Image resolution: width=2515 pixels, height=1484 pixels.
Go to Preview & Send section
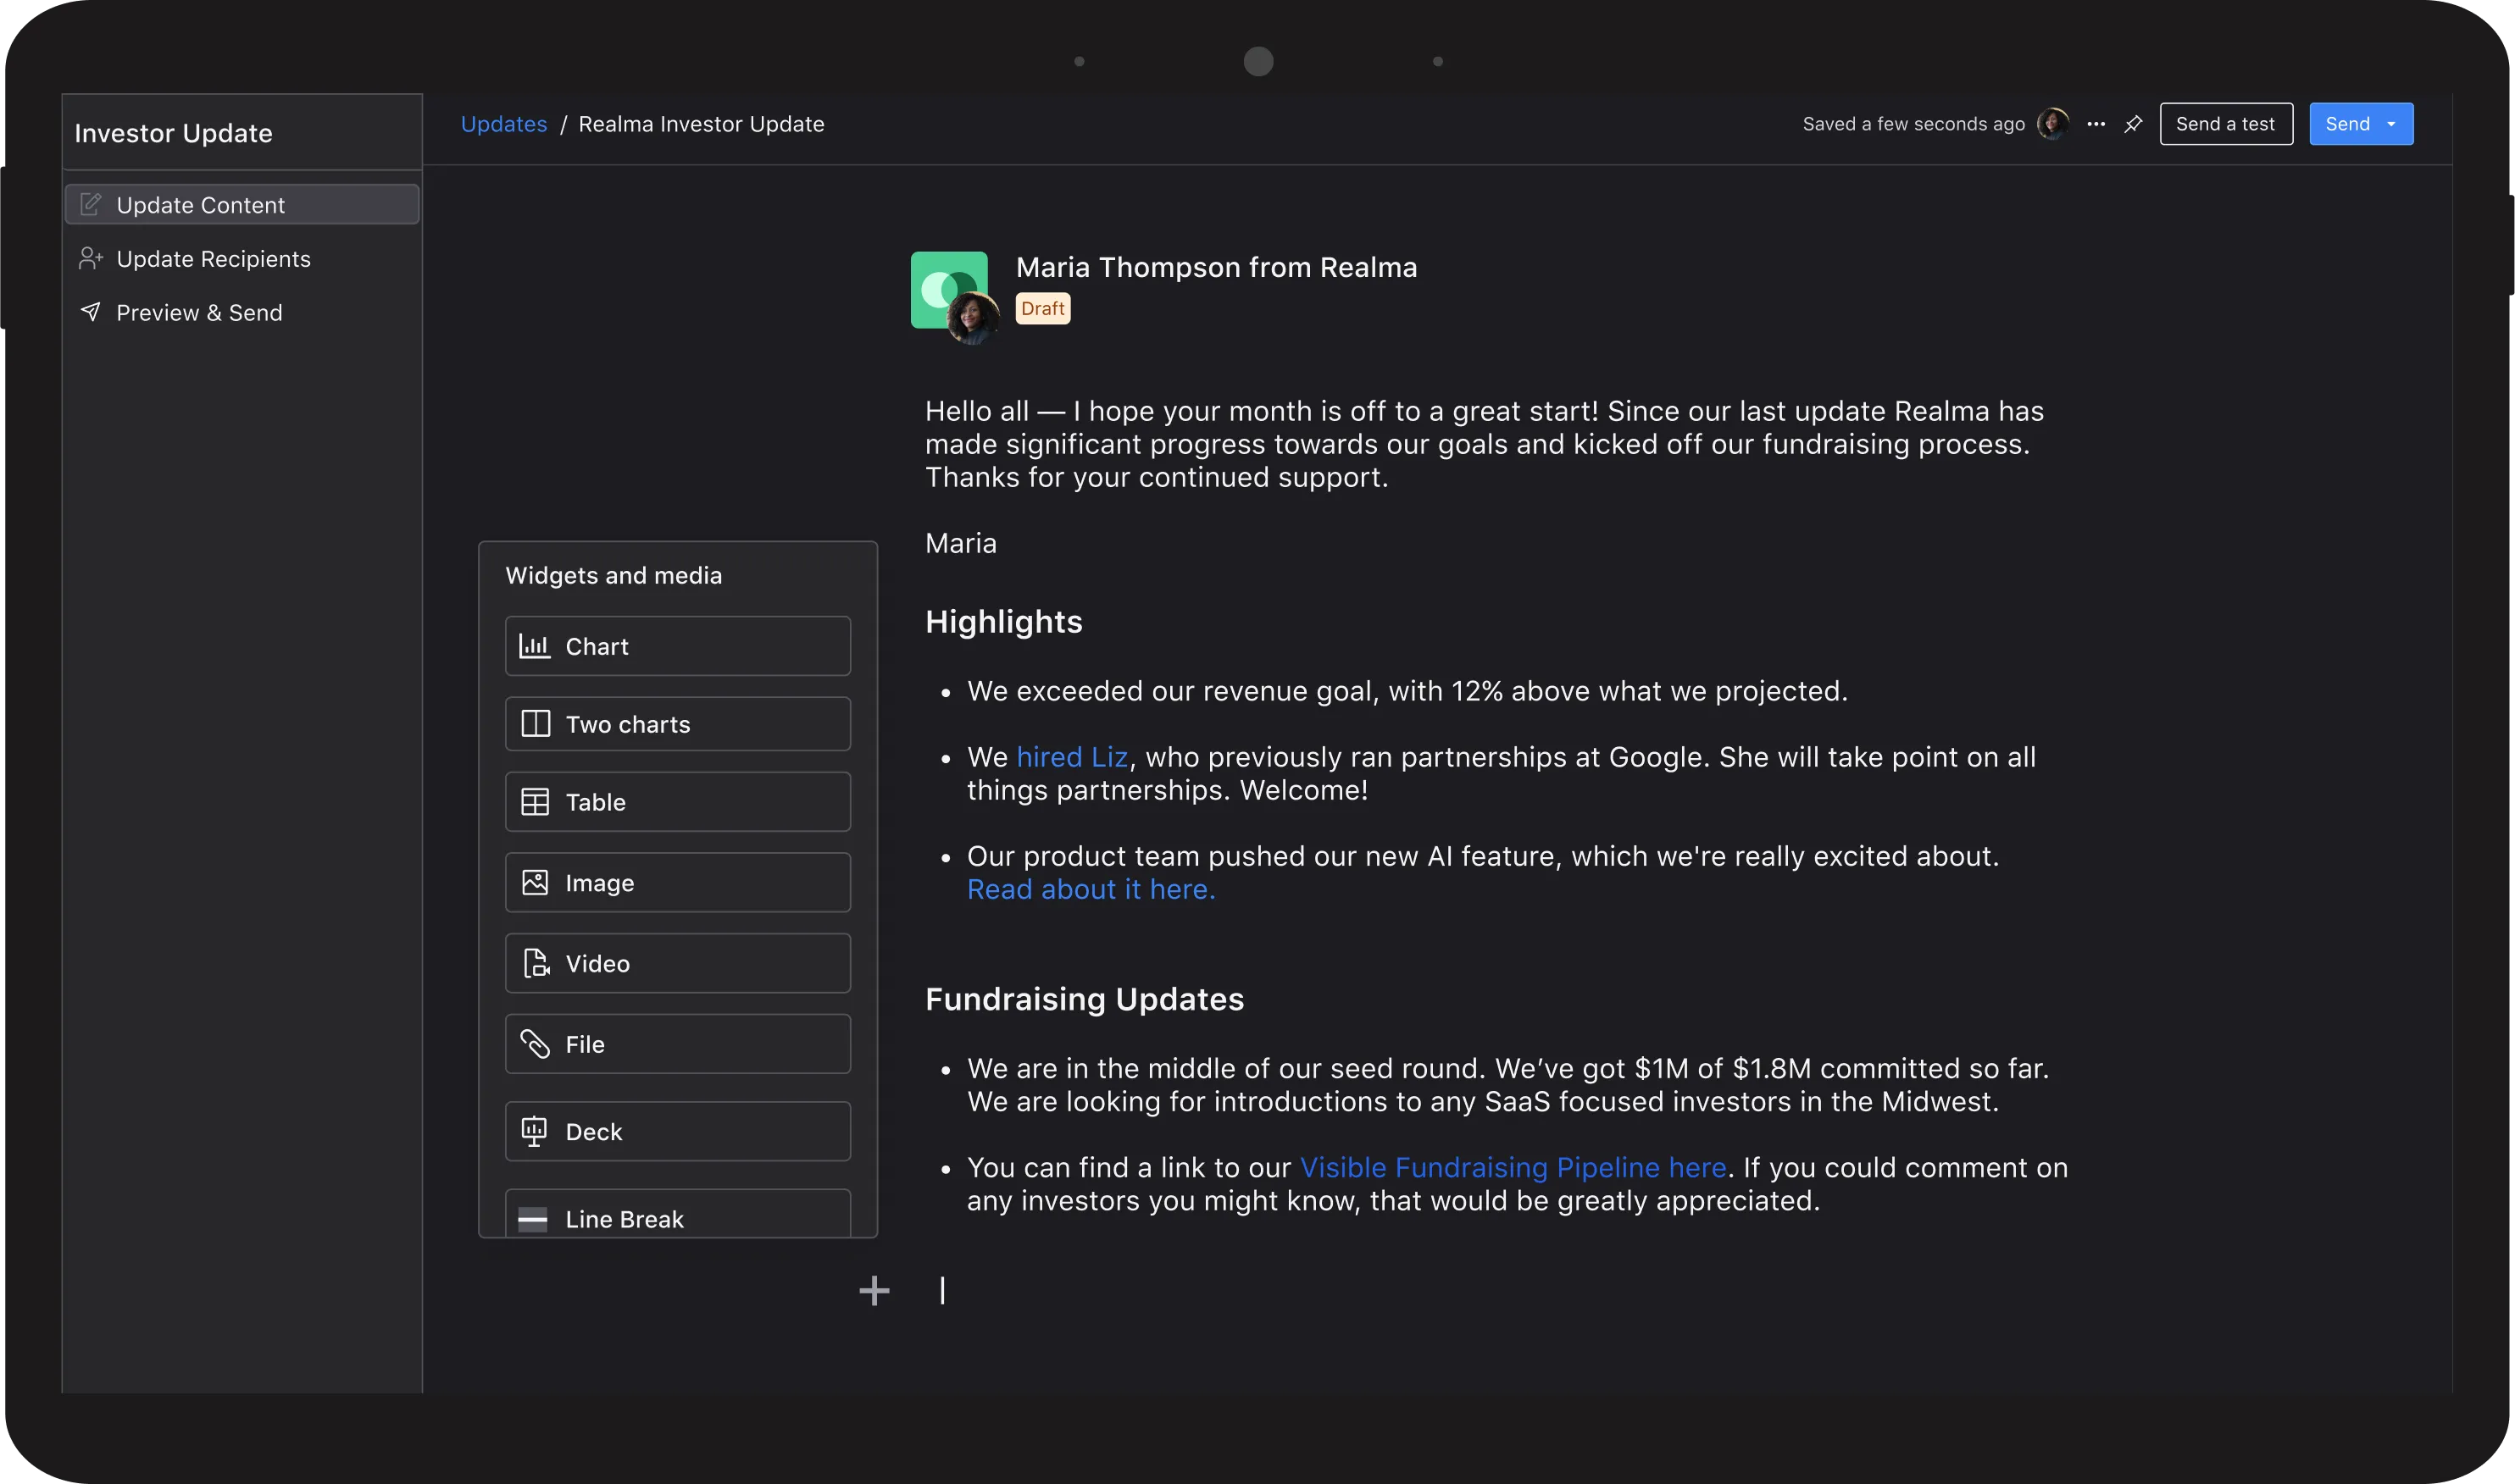199,313
